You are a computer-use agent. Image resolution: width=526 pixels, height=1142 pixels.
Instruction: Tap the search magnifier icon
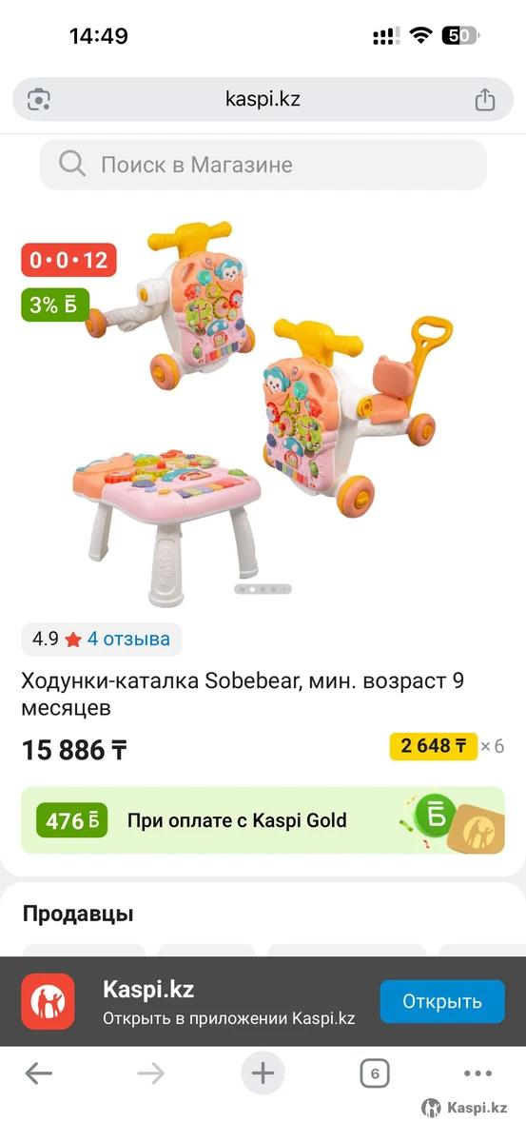[71, 164]
